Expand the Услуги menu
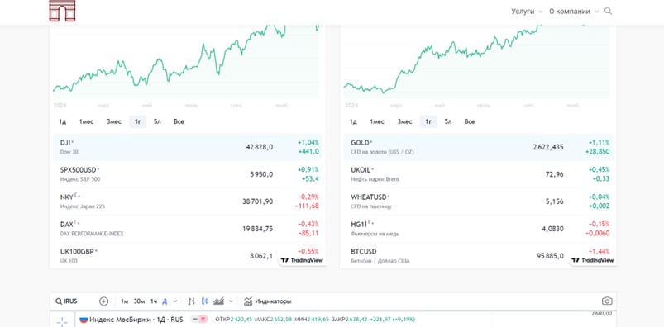This screenshot has width=664, height=327. click(x=527, y=12)
